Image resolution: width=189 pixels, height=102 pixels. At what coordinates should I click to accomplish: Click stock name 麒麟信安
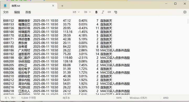coord(24,21)
